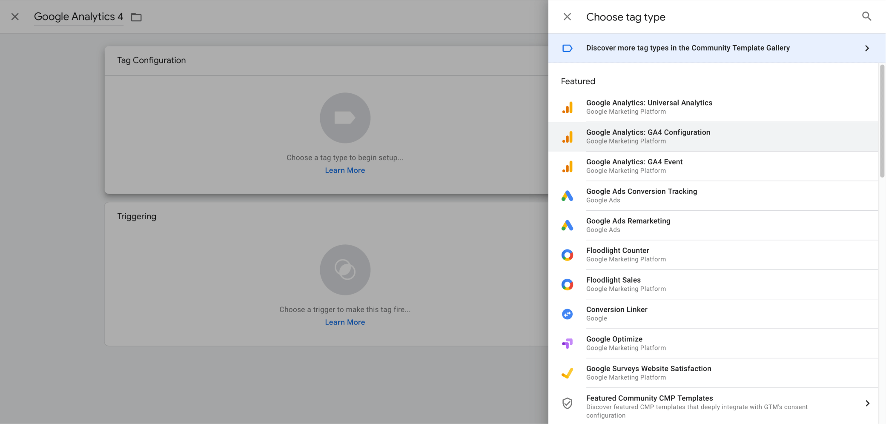Select the Google Ads Conversion Tracking icon
Screen dimensions: 886x424
[568, 196]
